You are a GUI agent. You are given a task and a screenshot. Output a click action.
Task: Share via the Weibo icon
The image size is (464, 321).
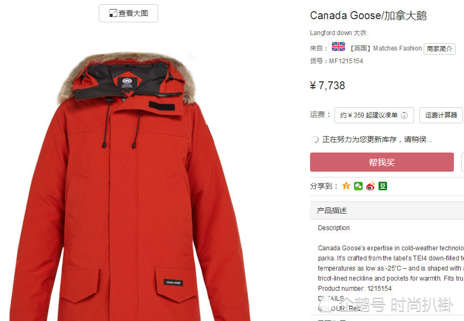click(x=371, y=186)
